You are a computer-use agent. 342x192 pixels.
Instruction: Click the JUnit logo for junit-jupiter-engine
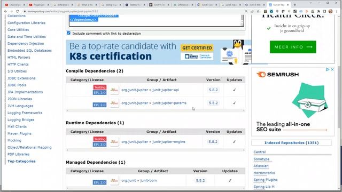click(114, 142)
